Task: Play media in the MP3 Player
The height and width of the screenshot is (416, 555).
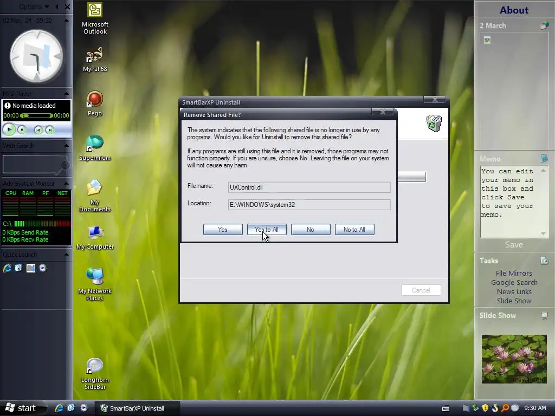Action: (x=9, y=129)
